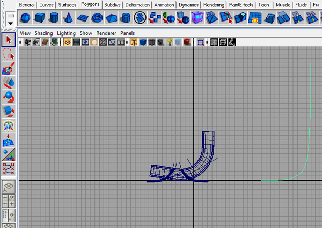
Task: Click the Renderer menu label
Action: 106,33
